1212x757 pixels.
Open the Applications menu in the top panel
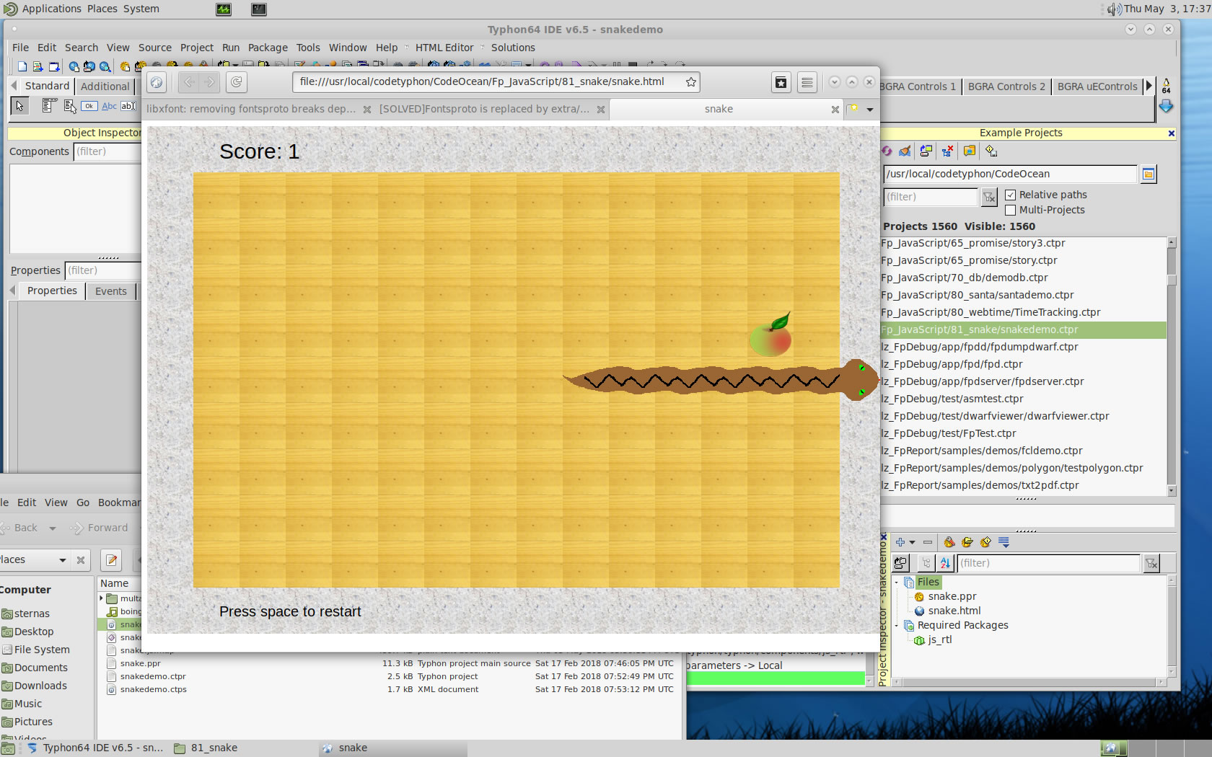(52, 9)
